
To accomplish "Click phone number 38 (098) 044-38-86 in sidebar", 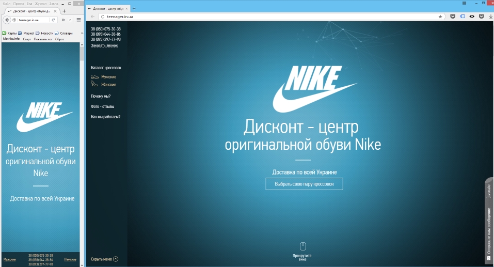I will point(105,34).
